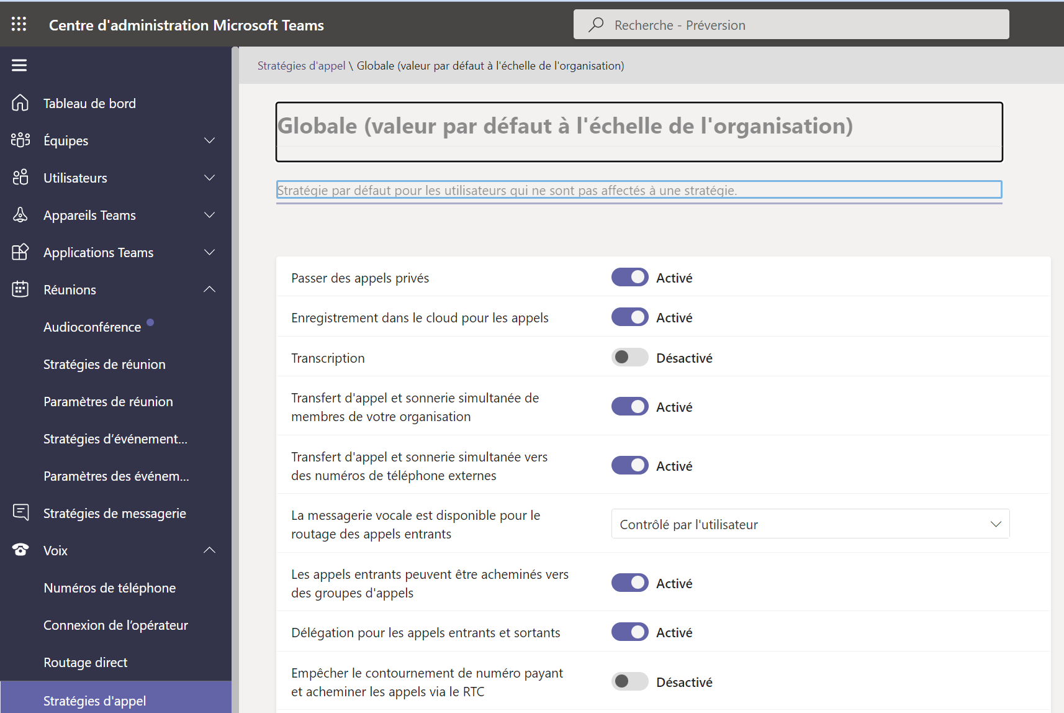Image resolution: width=1064 pixels, height=713 pixels.
Task: Disable the Passer des appels privés toggle
Action: click(629, 278)
